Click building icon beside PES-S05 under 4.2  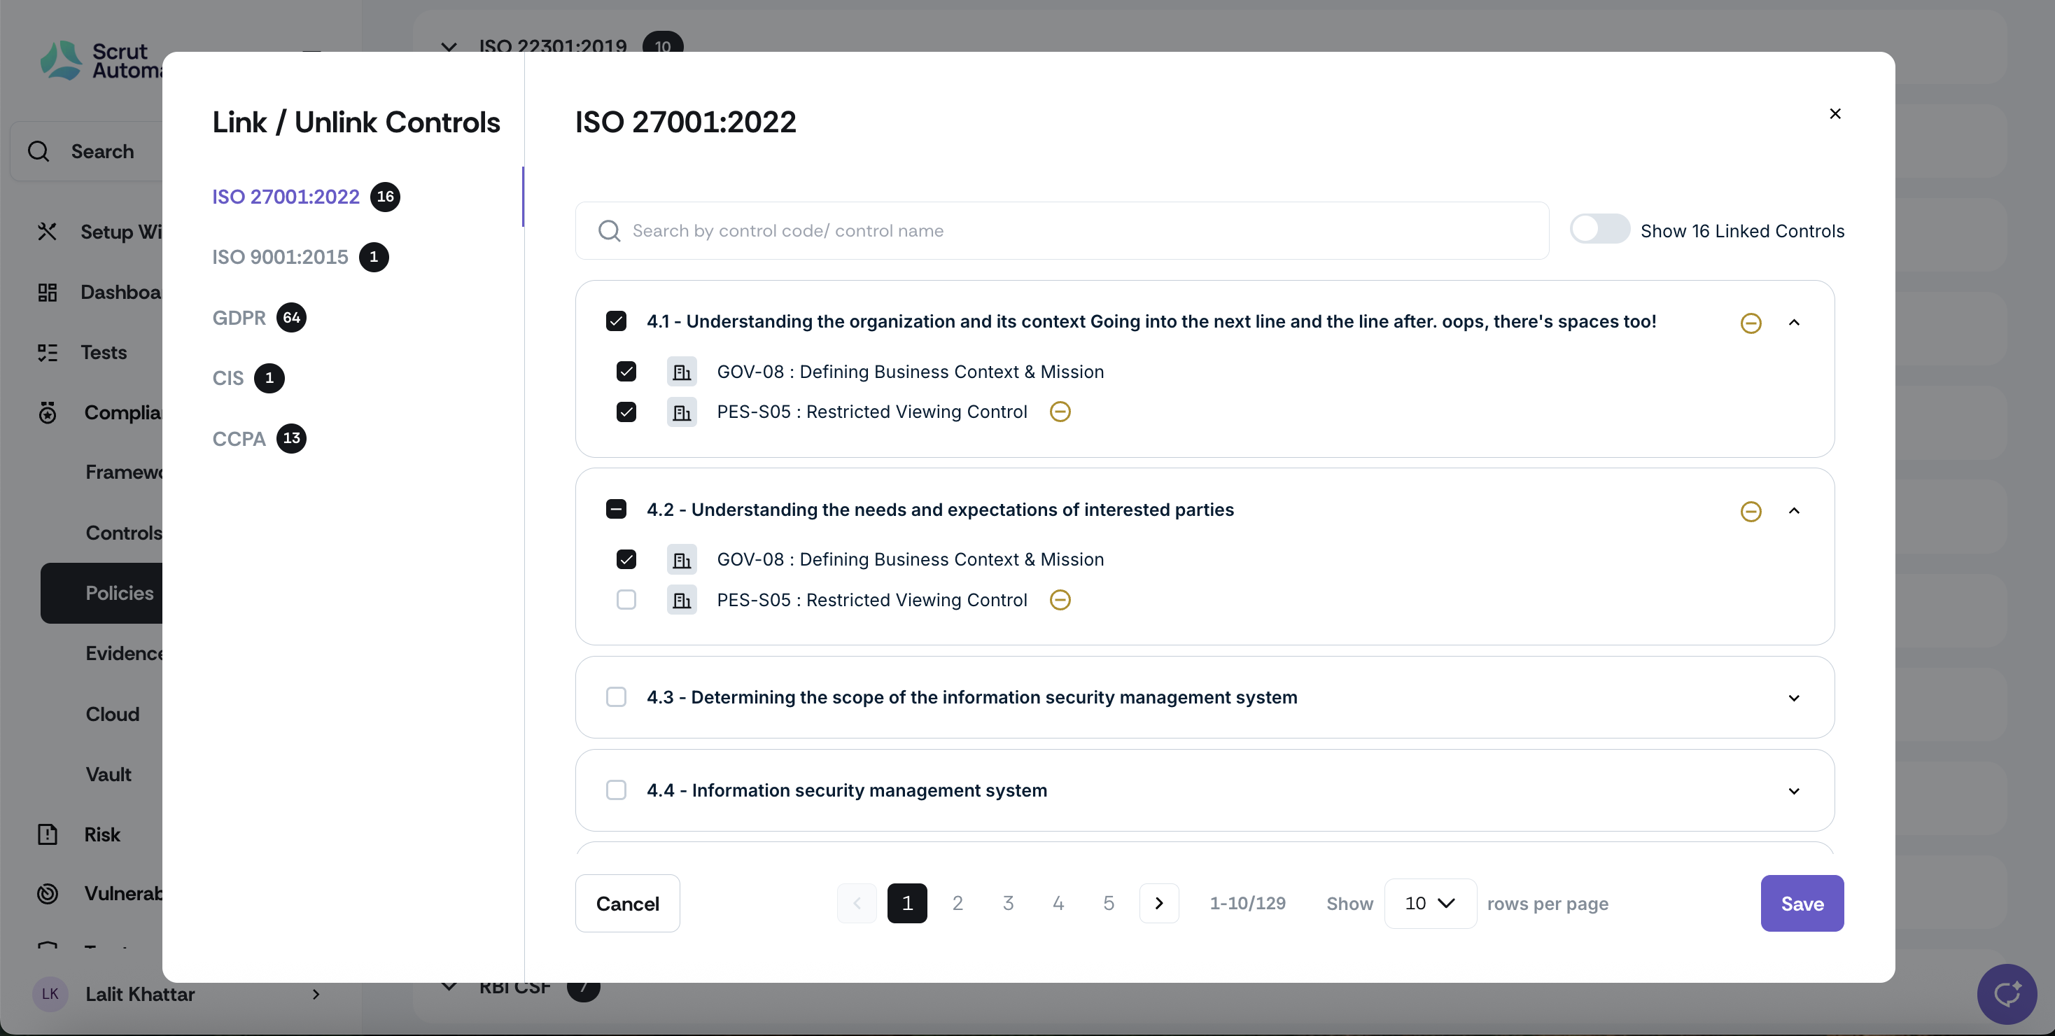tap(681, 601)
